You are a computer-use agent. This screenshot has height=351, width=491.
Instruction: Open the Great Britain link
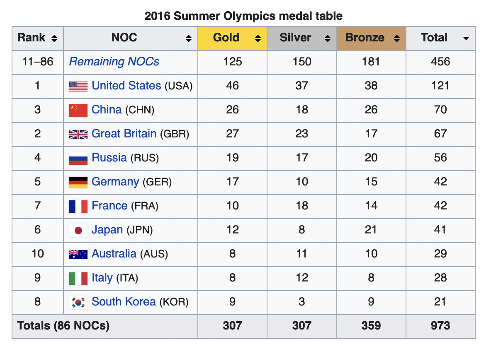(124, 134)
